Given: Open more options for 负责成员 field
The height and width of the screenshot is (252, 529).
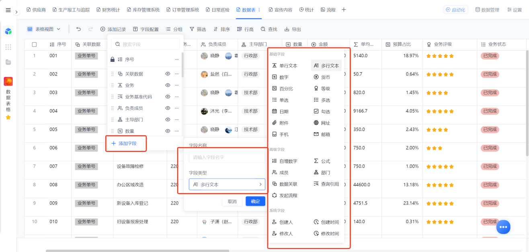Looking at the screenshot, I should tap(176, 108).
